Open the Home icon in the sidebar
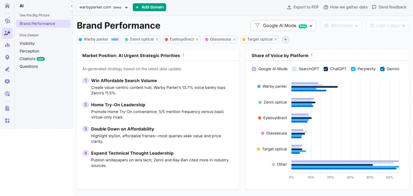Image resolution: width=413 pixels, height=196 pixels. (x=7, y=6)
